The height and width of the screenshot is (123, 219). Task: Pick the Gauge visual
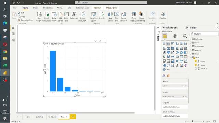tap(172, 57)
